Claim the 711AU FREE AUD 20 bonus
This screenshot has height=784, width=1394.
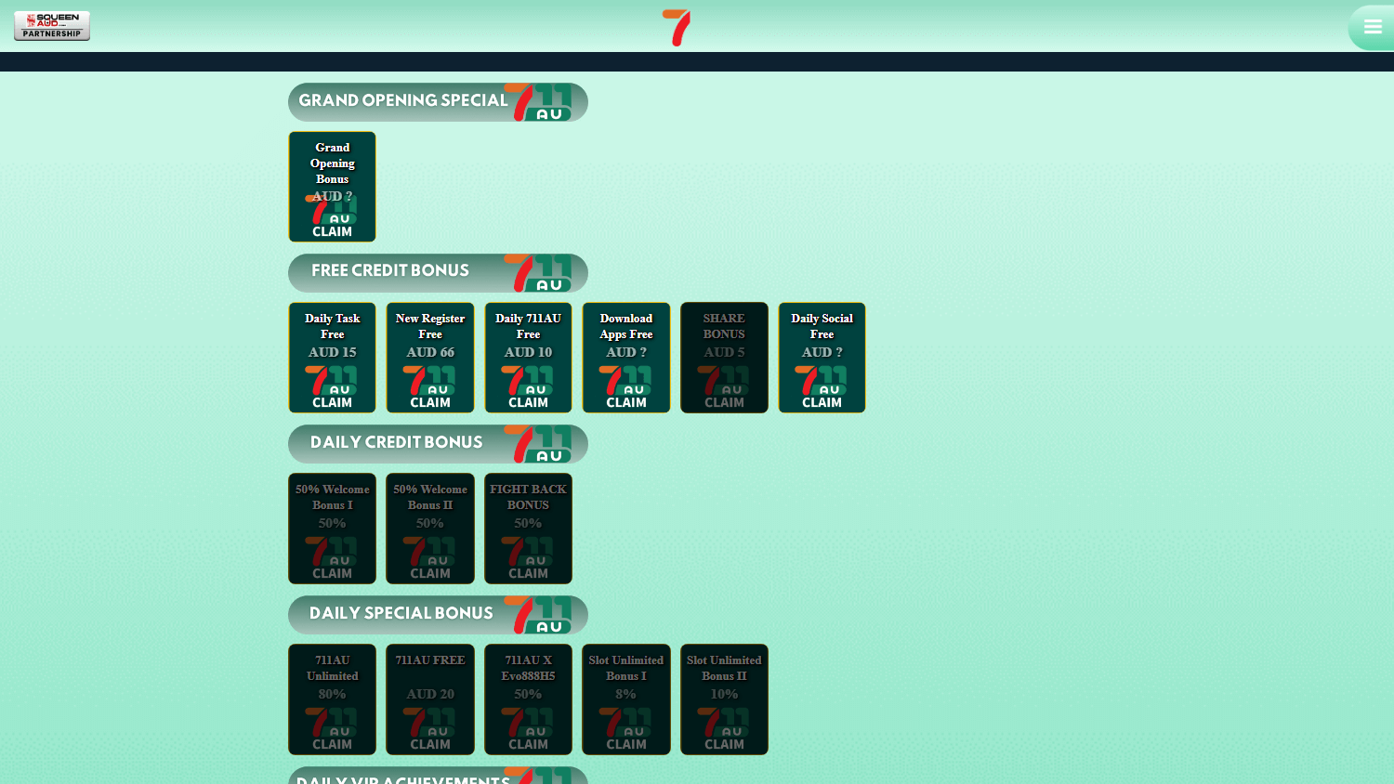coord(429,744)
